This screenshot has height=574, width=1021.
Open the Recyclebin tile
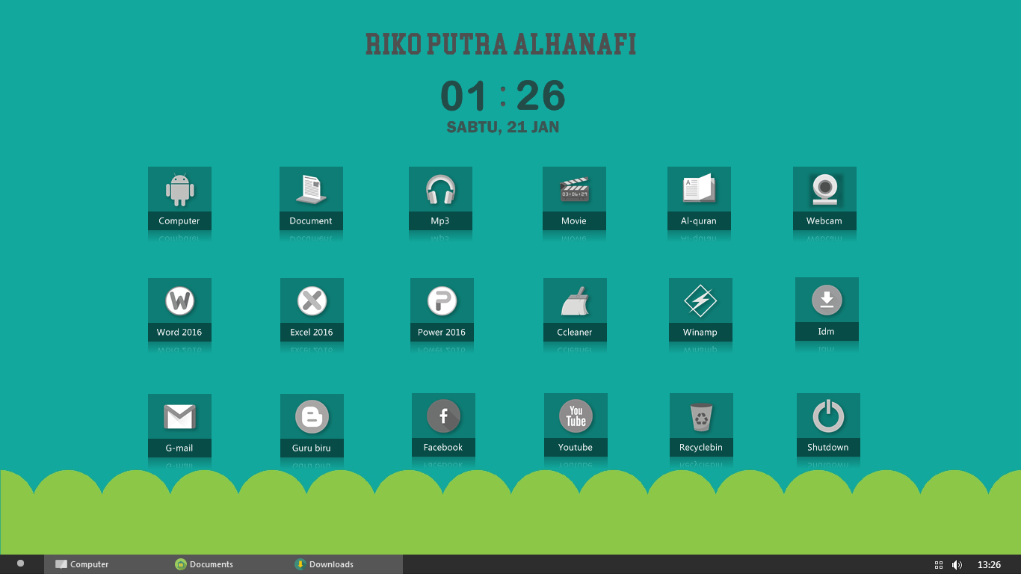(x=701, y=425)
